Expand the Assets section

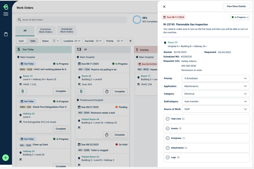(x=207, y=129)
